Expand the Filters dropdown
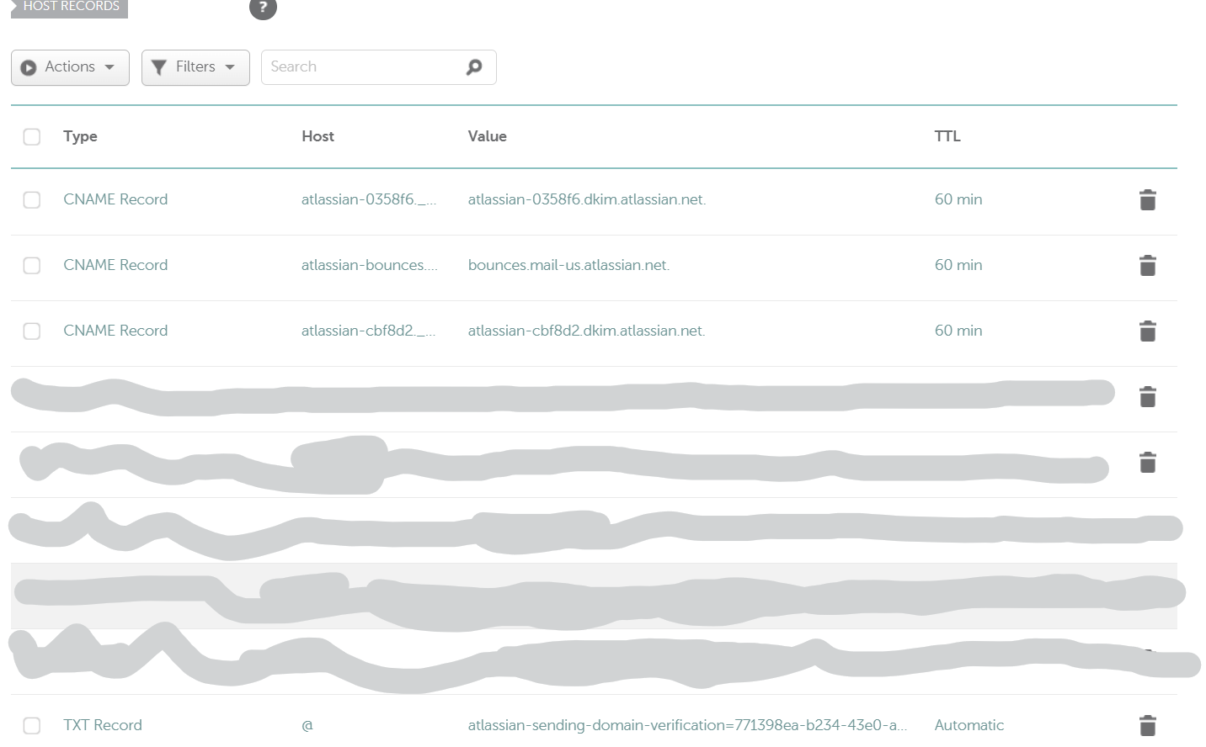 click(x=195, y=67)
